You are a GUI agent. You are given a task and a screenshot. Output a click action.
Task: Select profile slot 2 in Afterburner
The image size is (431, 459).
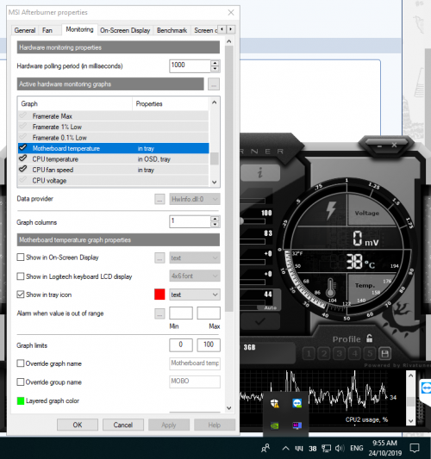(x=324, y=354)
